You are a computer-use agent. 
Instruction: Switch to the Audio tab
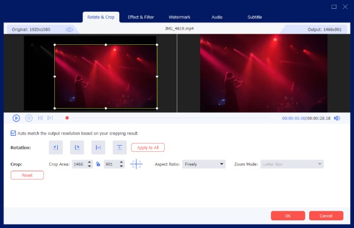(217, 17)
